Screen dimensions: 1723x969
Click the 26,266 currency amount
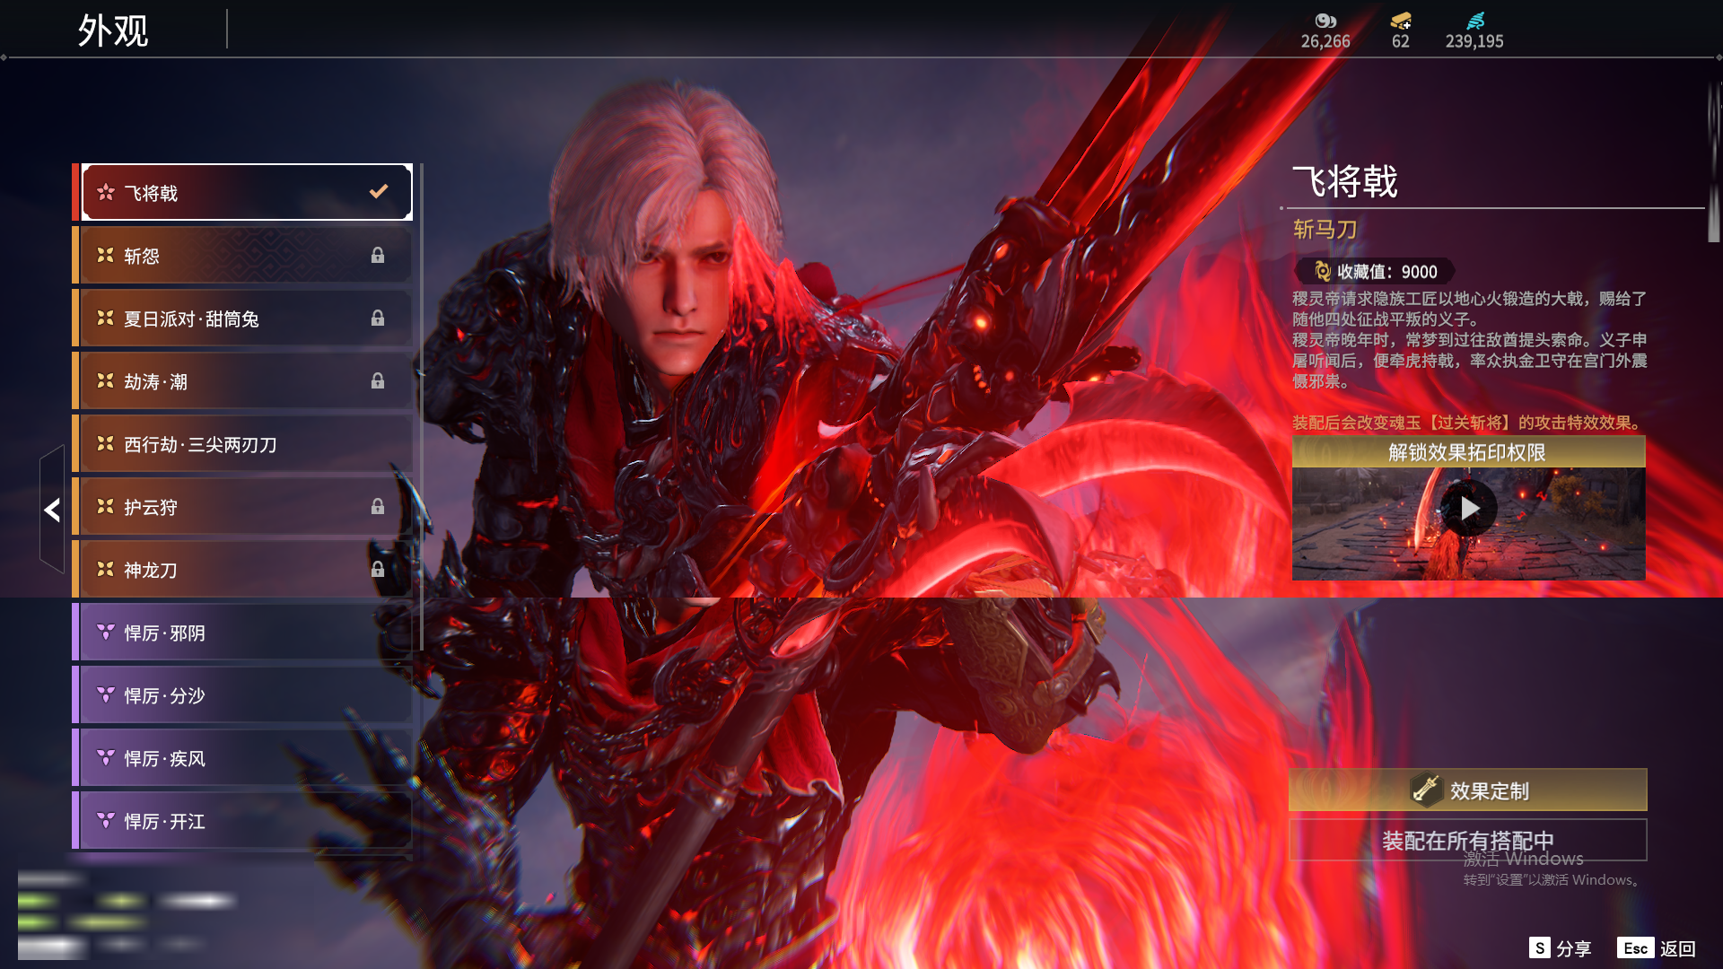(1325, 41)
